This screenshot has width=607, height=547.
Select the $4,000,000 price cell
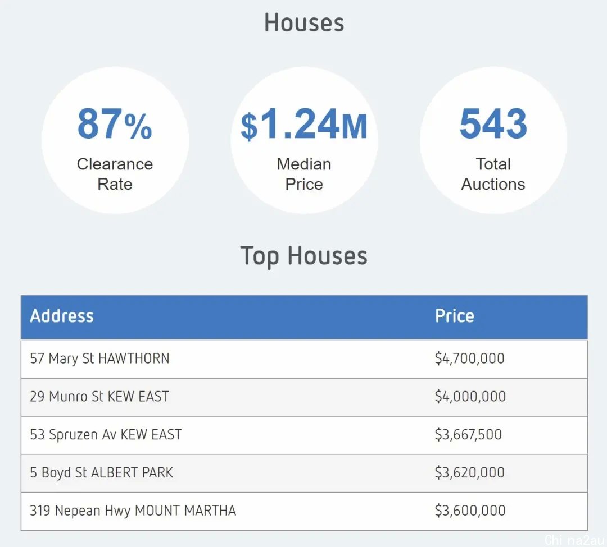click(x=470, y=396)
